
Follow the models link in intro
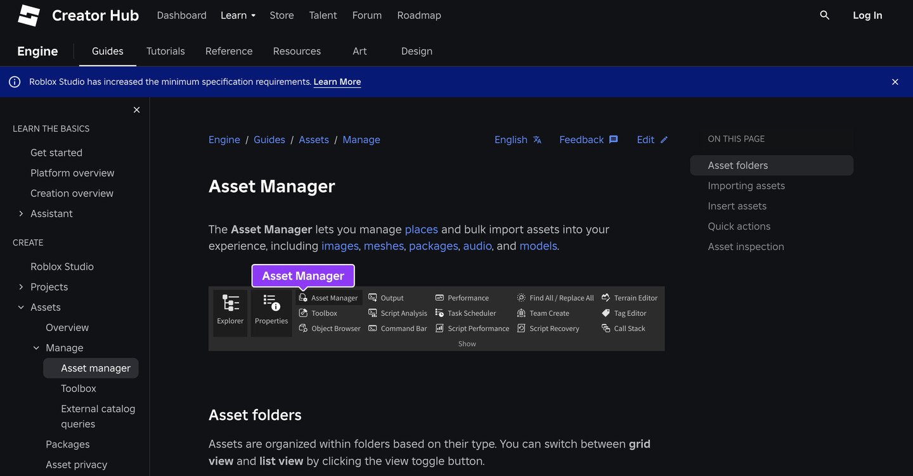pos(538,246)
